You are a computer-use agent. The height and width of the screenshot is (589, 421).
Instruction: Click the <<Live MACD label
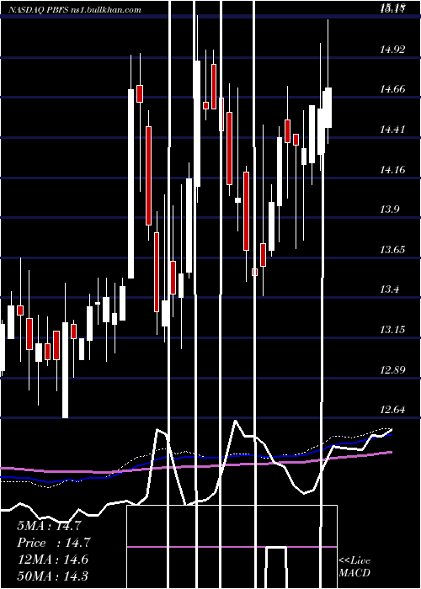point(354,566)
